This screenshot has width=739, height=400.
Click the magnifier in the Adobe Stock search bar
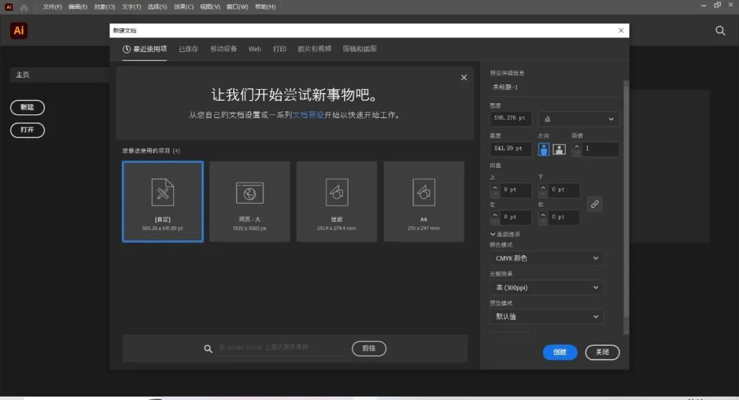coord(208,349)
